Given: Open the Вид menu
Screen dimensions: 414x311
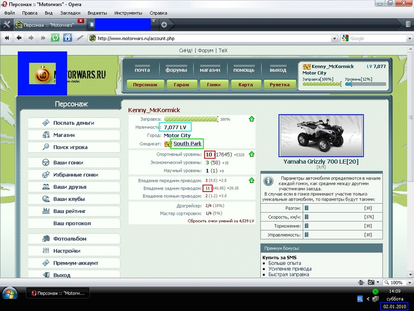Looking at the screenshot, I should (49, 13).
